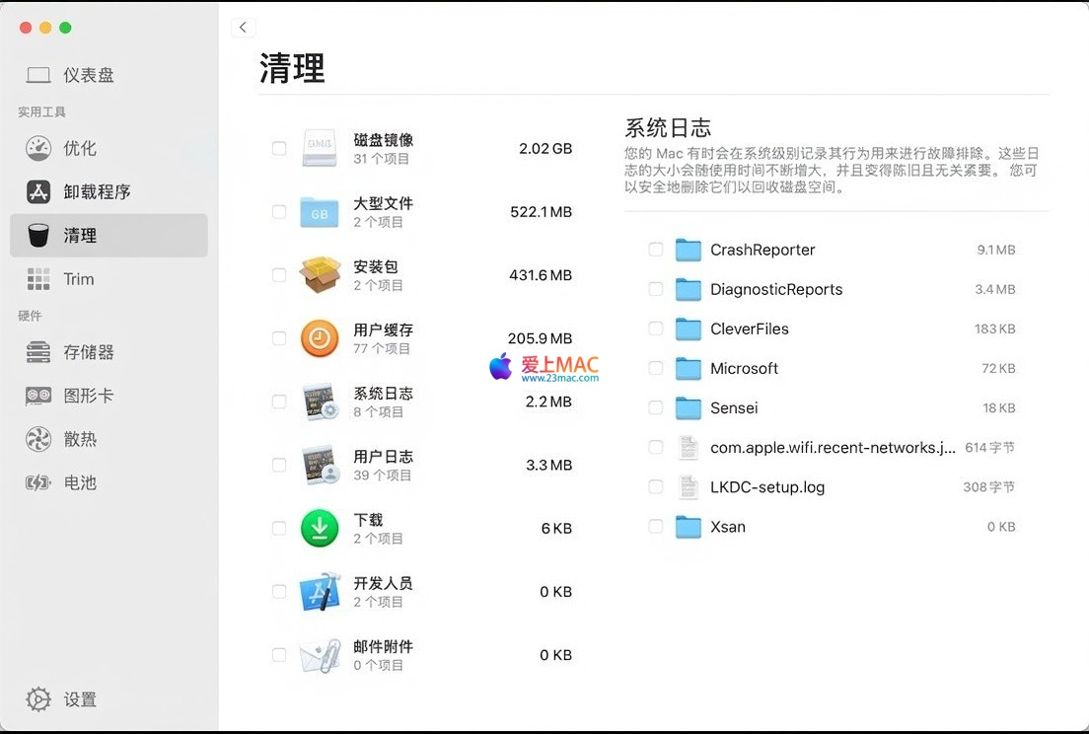The width and height of the screenshot is (1089, 734).
Task: Select the 优化 gauge icon
Action: click(38, 148)
